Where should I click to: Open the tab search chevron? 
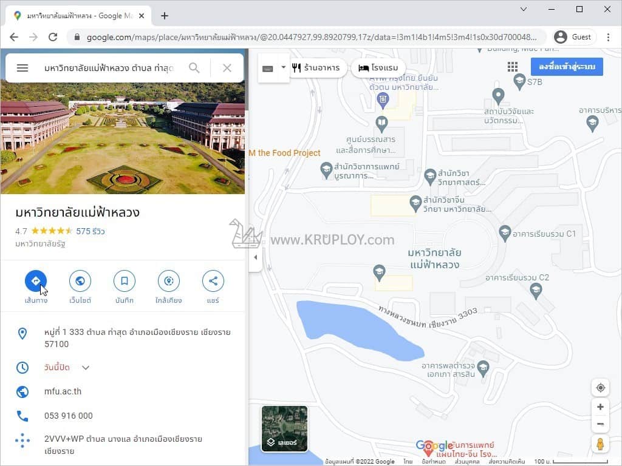pyautogui.click(x=523, y=9)
